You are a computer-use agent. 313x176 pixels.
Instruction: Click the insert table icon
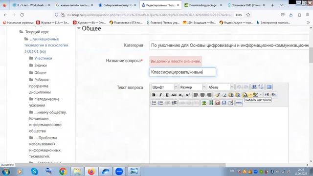pyautogui.click(x=231, y=103)
